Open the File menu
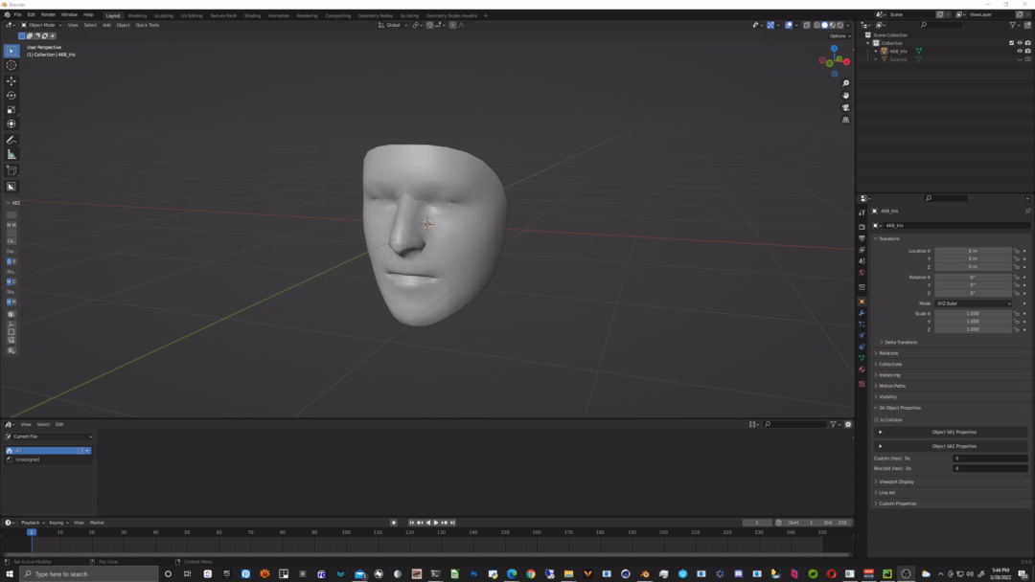The height and width of the screenshot is (582, 1035). coord(18,14)
